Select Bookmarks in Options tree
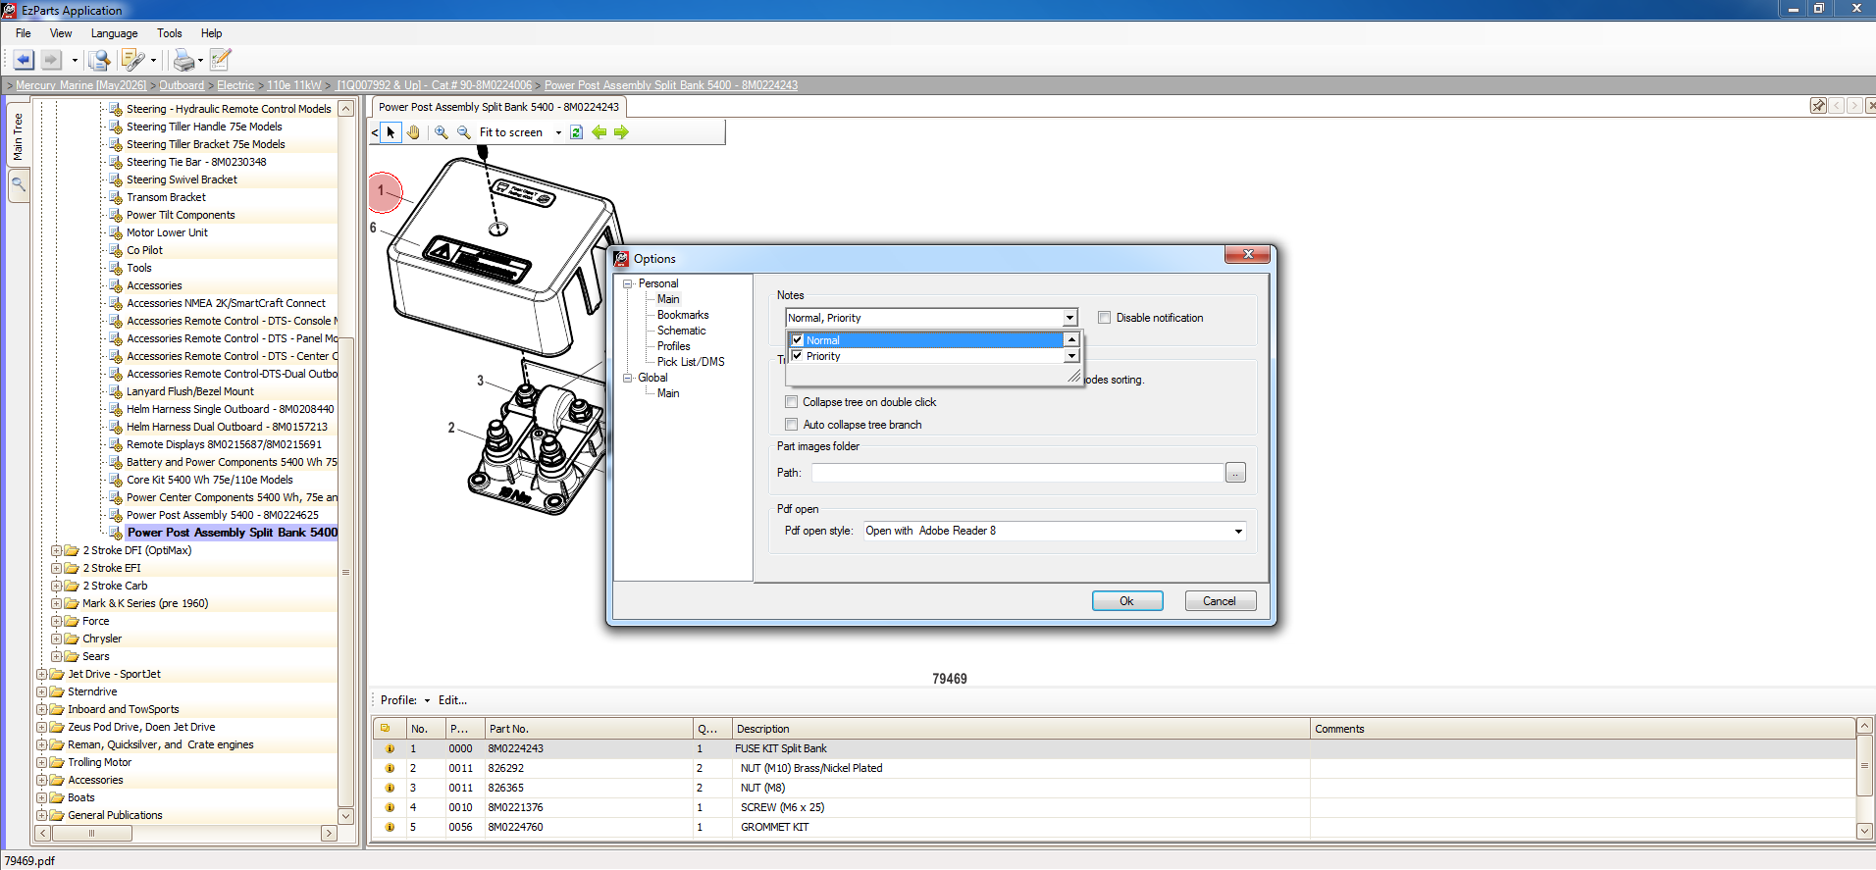Viewport: 1876px width, 870px height. click(683, 315)
